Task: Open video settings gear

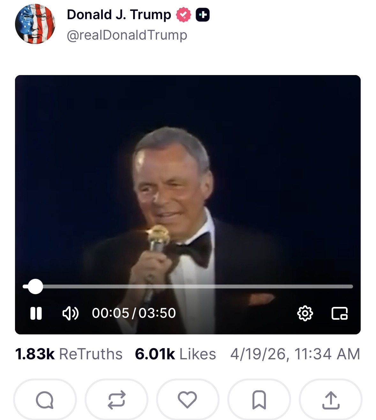Action: tap(305, 313)
